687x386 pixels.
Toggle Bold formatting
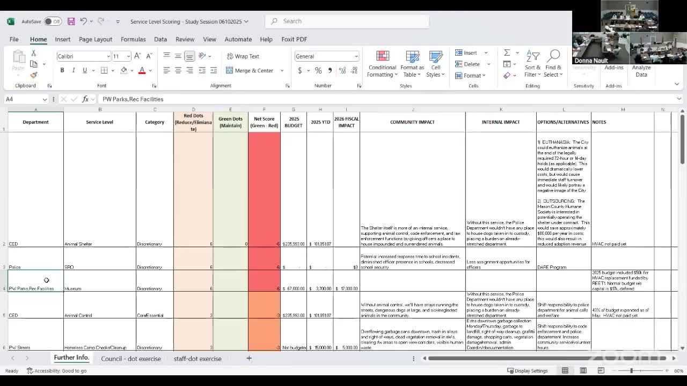(62, 71)
